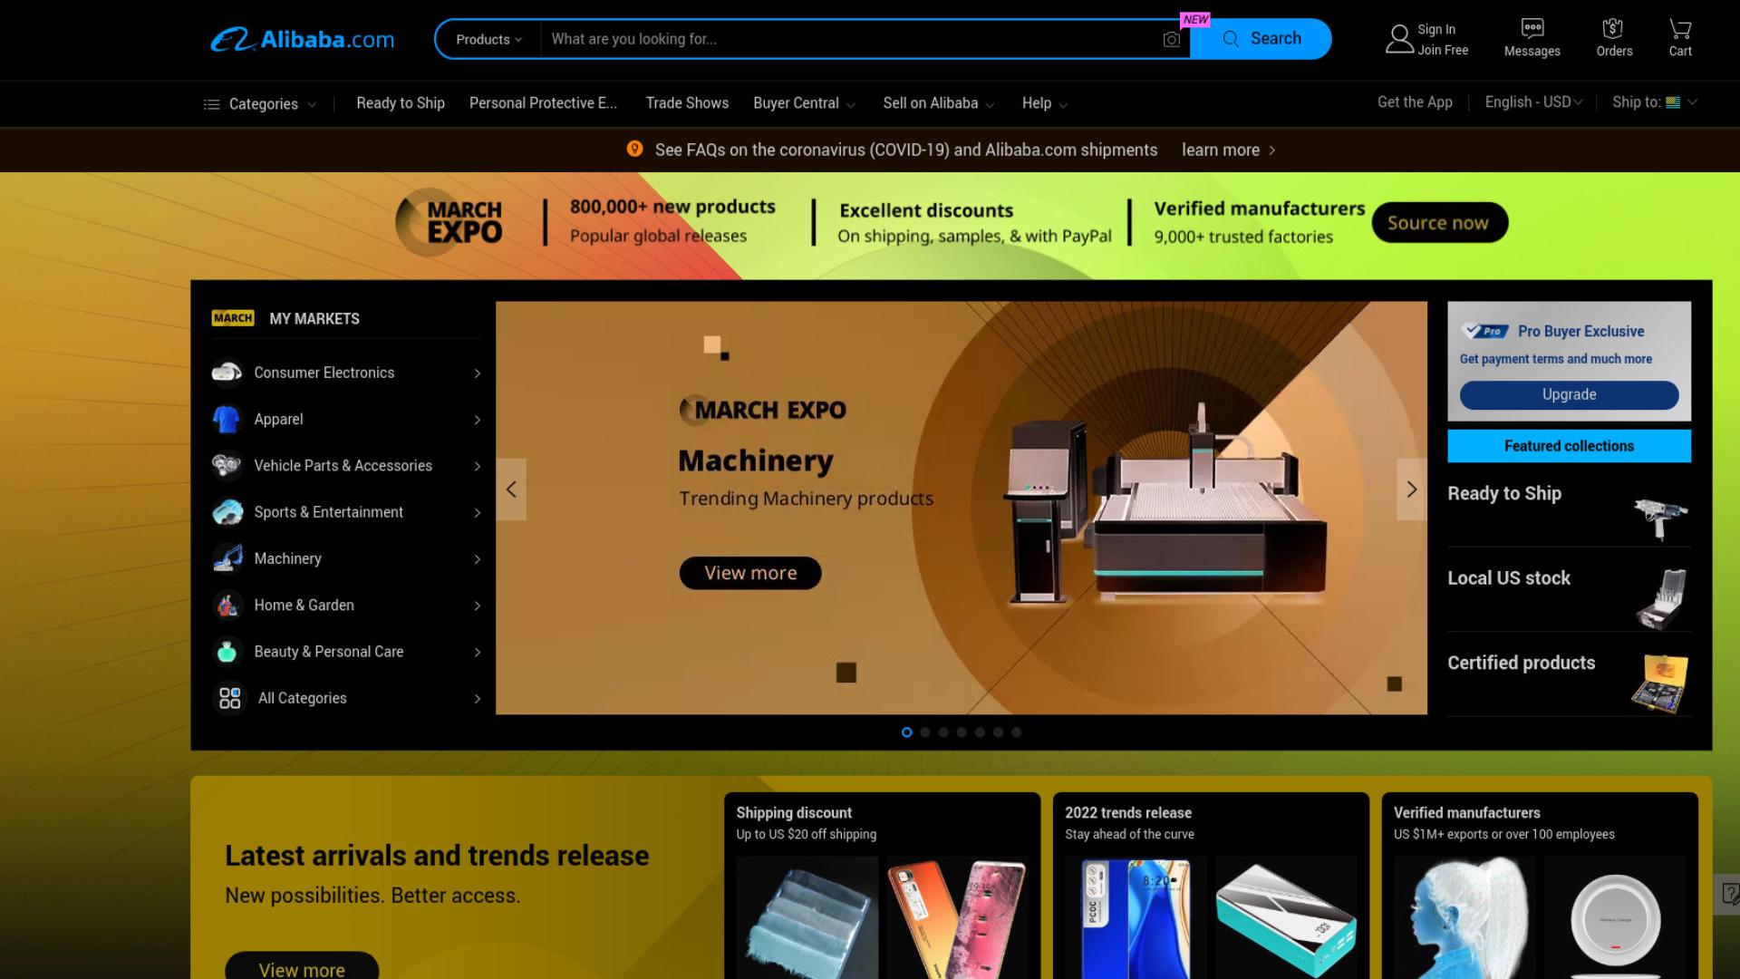This screenshot has height=979, width=1740.
Task: Select the last carousel indicator dot
Action: 1016,732
